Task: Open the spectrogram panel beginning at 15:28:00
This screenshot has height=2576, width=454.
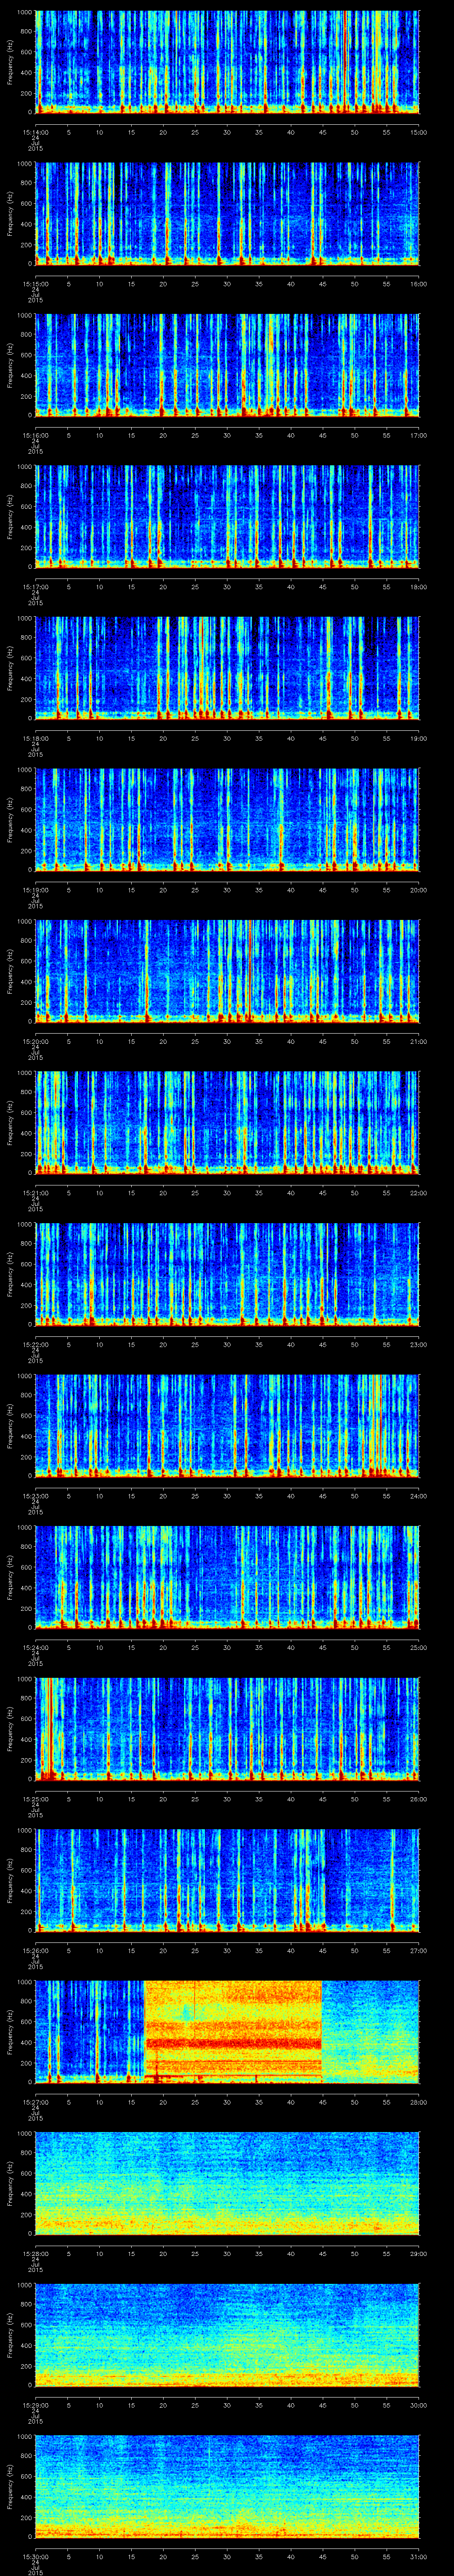Action: [227, 2183]
